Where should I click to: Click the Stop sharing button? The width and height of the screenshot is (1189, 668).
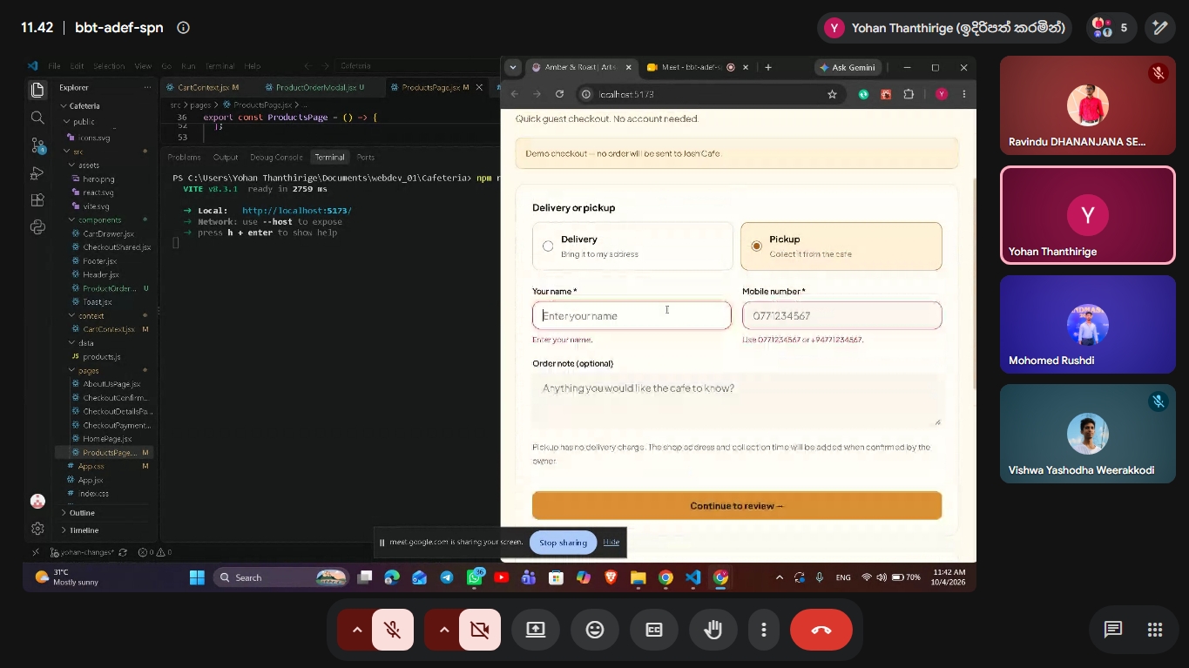[563, 543]
